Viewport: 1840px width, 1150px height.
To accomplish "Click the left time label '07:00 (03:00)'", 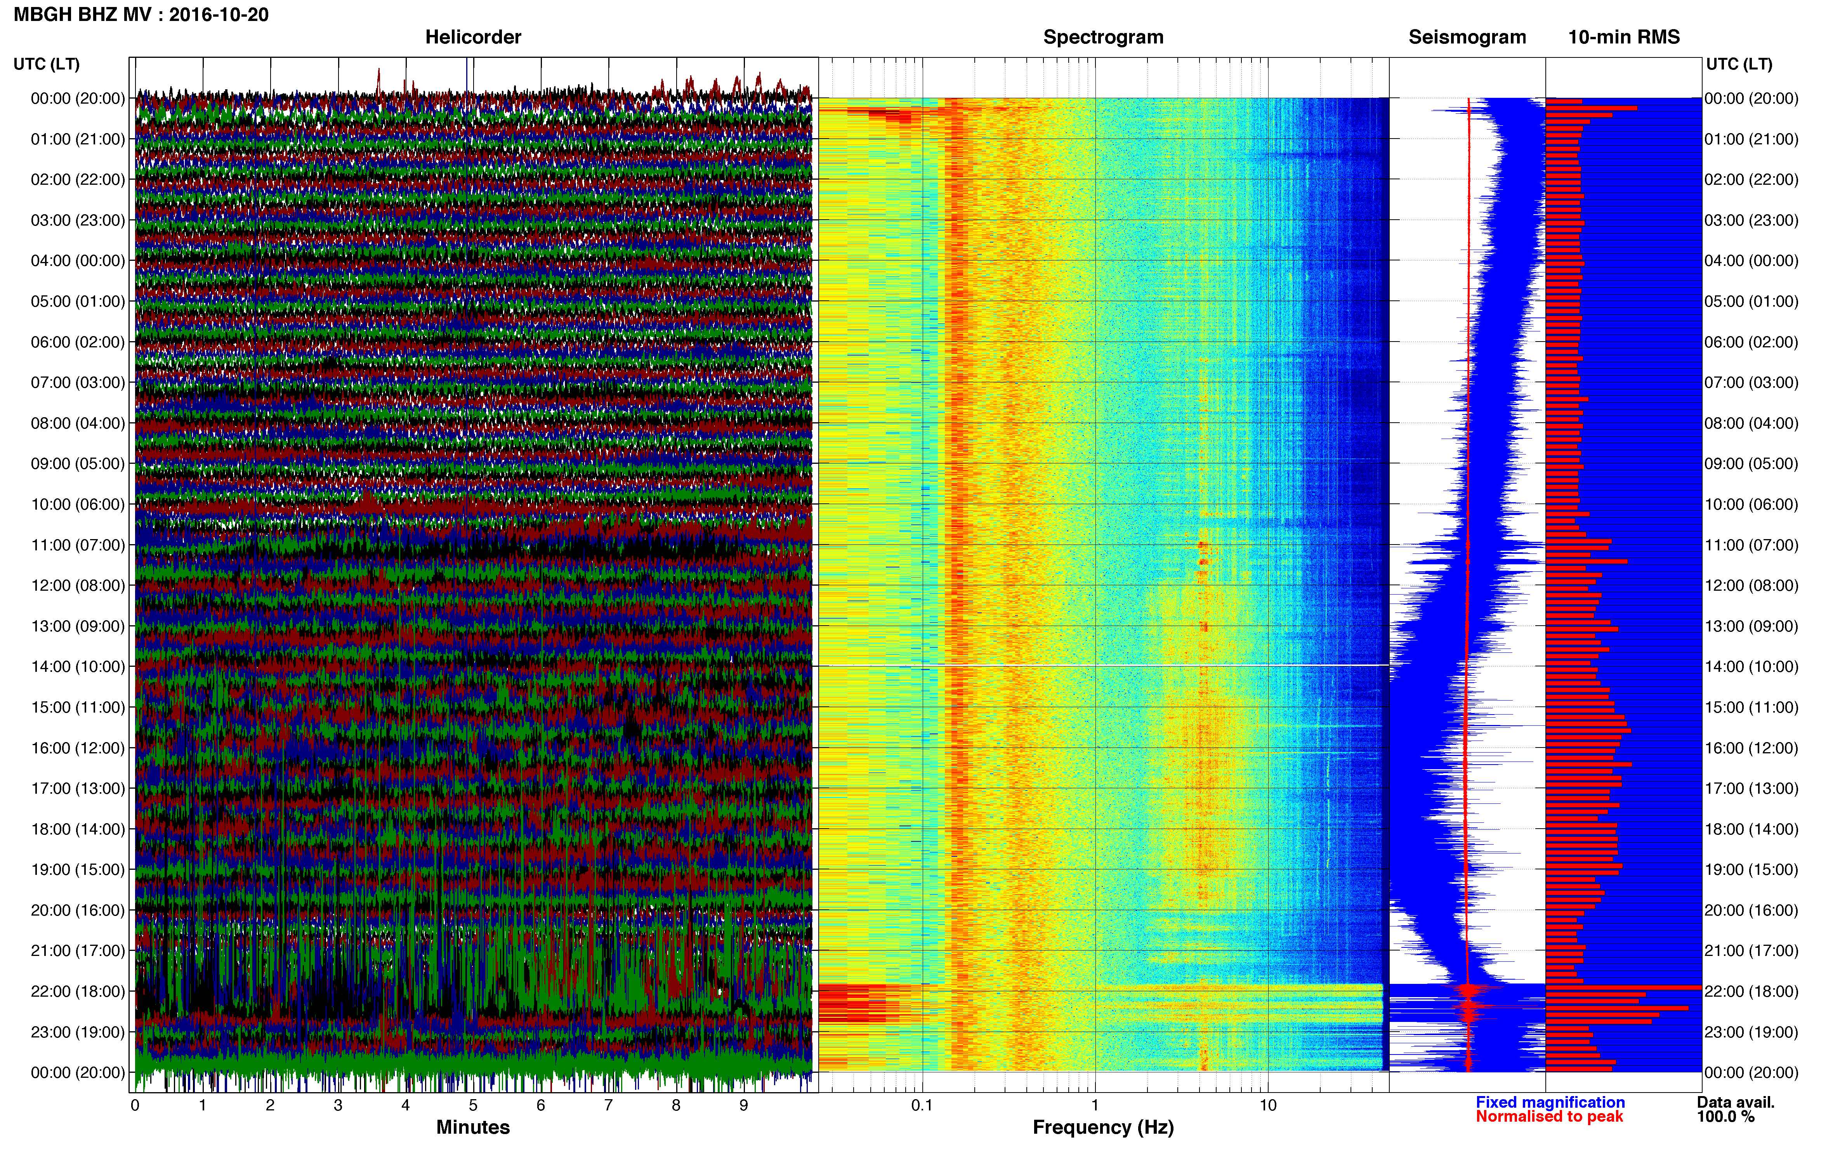I will (x=78, y=383).
